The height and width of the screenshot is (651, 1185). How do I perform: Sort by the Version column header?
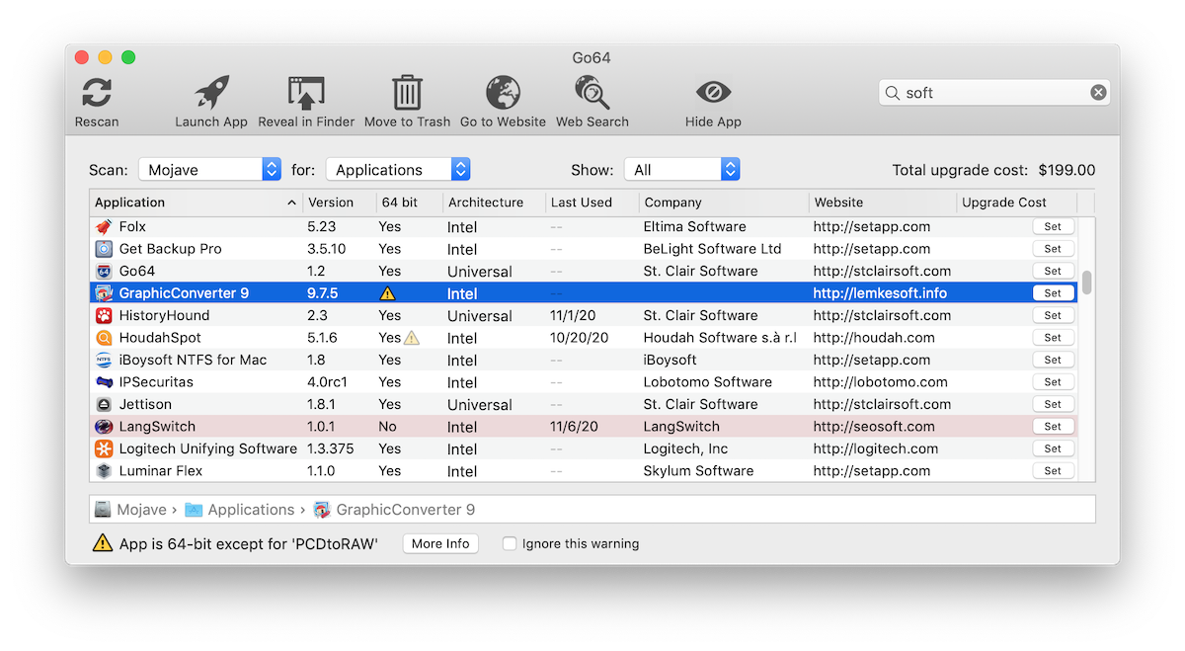(x=339, y=203)
